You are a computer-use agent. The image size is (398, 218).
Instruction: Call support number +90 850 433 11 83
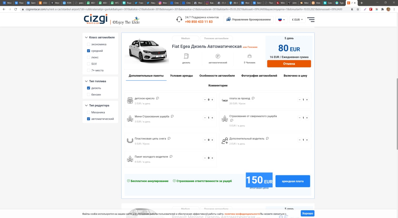click(199, 22)
